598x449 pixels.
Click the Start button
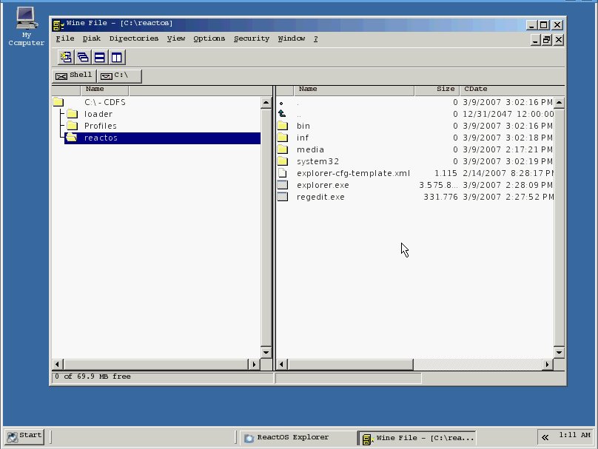[x=24, y=436]
